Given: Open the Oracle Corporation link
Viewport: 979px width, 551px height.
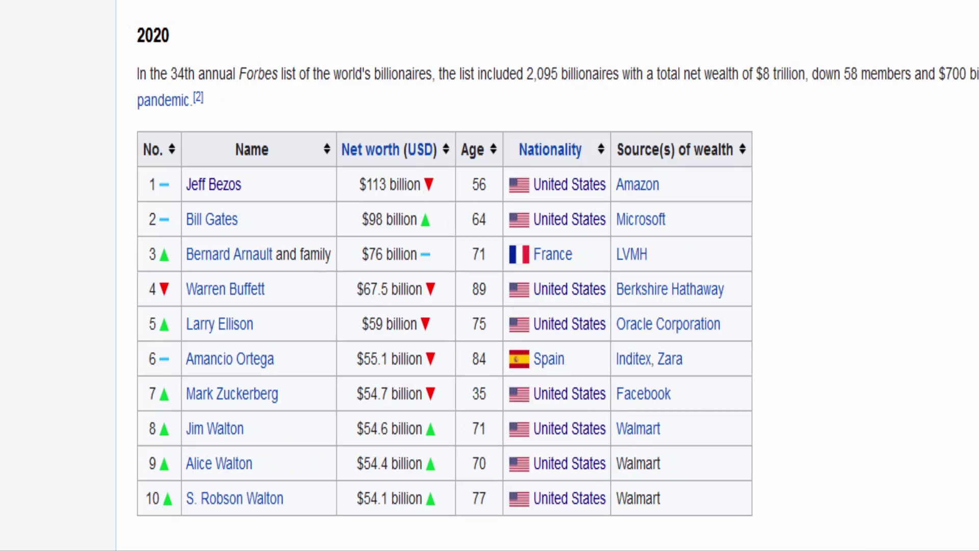Looking at the screenshot, I should (668, 324).
